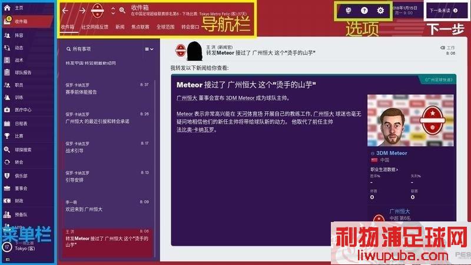Click the inbox list scrollbar

(155, 168)
